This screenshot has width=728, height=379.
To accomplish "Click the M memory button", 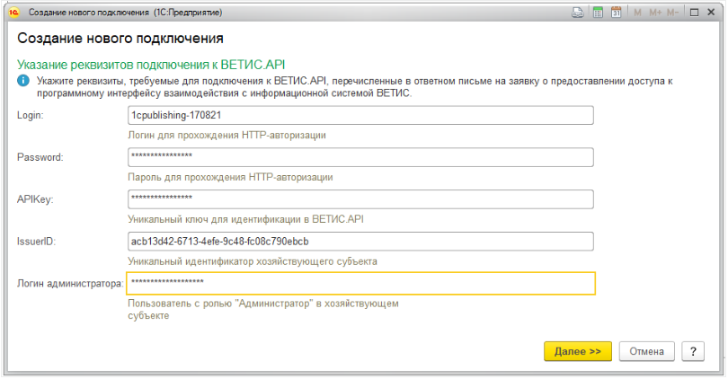I will 637,13.
